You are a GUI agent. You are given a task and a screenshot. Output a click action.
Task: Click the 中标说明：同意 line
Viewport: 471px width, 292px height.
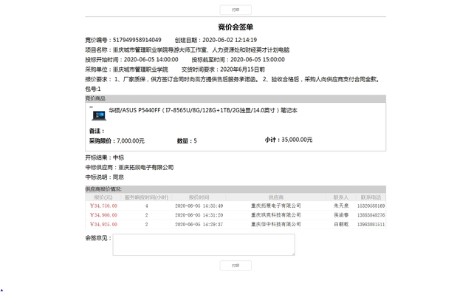105,177
